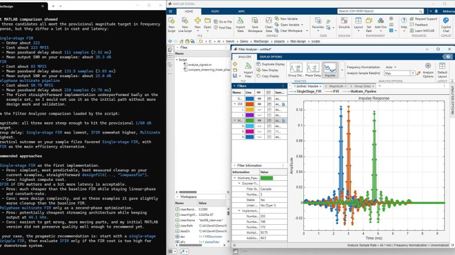
Task: Click the Find Files icon
Action: pos(216,28)
